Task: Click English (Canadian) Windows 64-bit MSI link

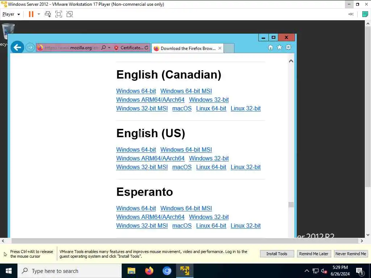Action: pos(186,91)
